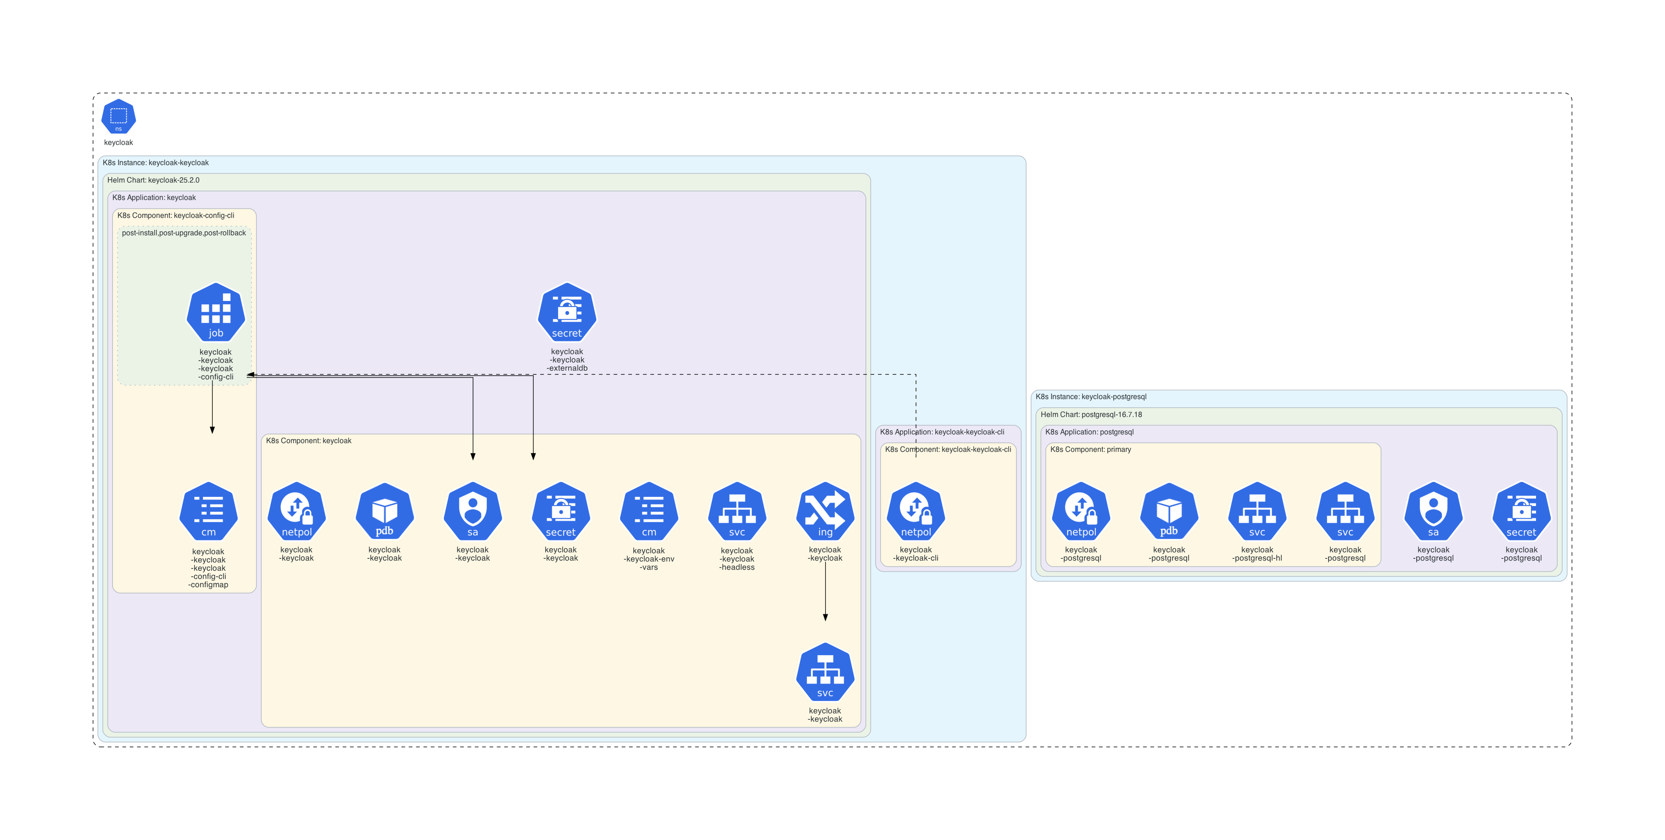Select the keycloak-keycloak netpol icon
Viewport: 1665px width, 840px height.
[298, 512]
